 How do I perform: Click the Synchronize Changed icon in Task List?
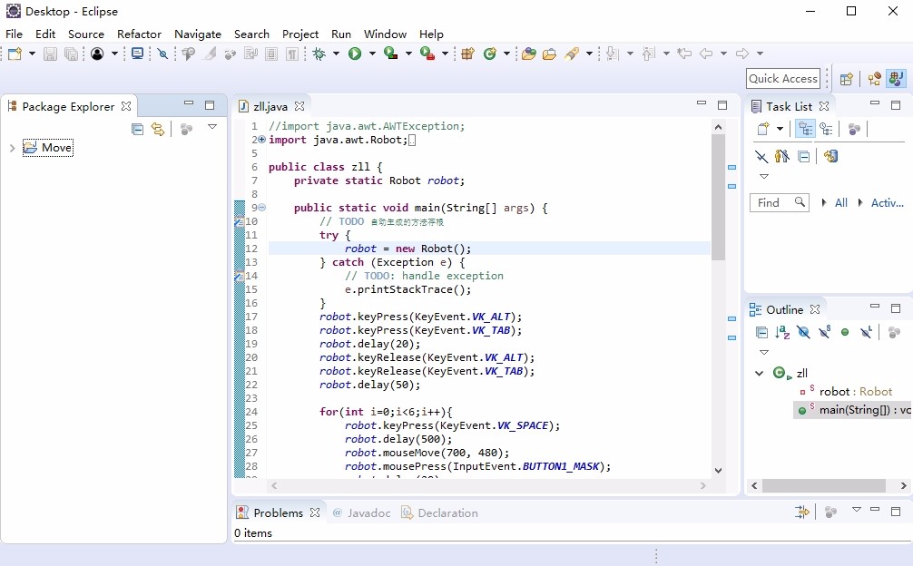point(830,156)
